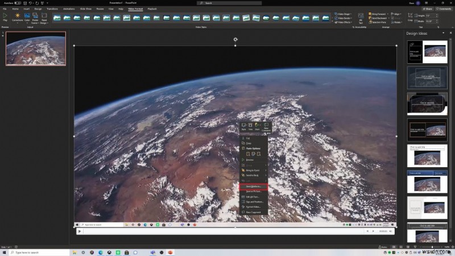The height and width of the screenshot is (256, 455).
Task: Expand the video styles gallery
Action: pos(332,22)
